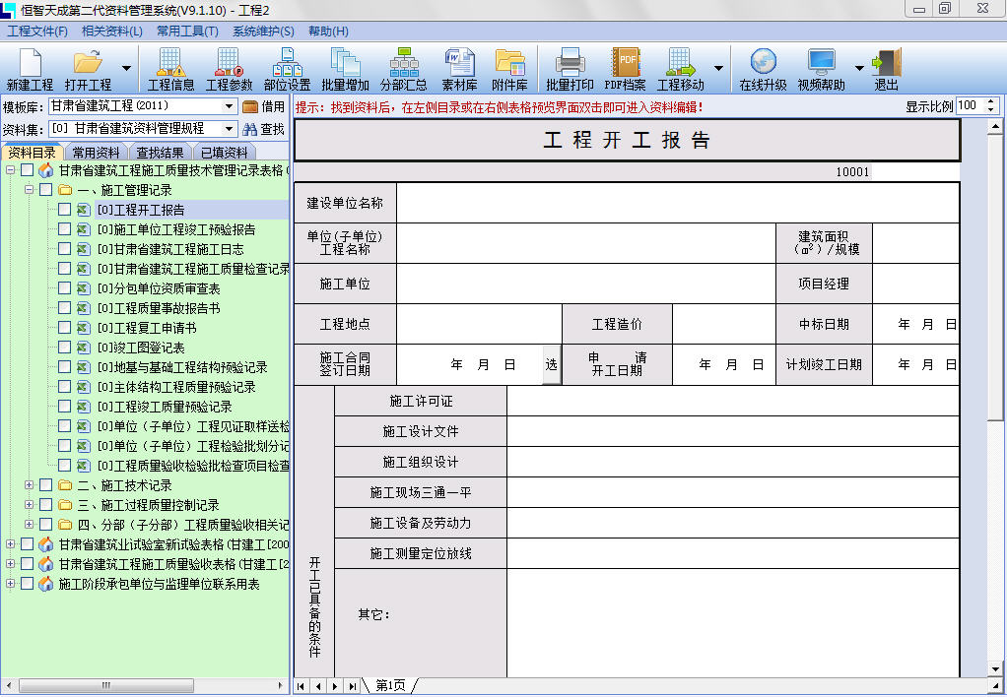This screenshot has width=1007, height=697.
Task: Click the 退出 exit door icon
Action: [886, 69]
